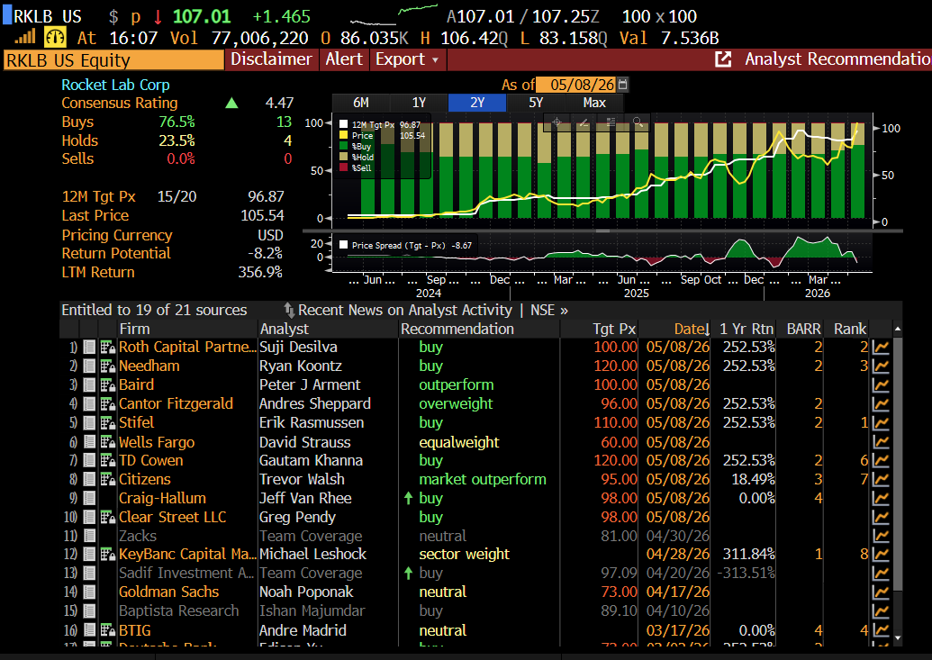Switch chart range to 6M
This screenshot has width=932, height=660.
tap(361, 103)
